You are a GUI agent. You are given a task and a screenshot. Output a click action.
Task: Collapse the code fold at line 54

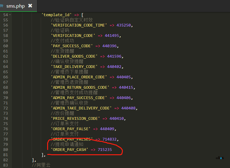[10, 15]
